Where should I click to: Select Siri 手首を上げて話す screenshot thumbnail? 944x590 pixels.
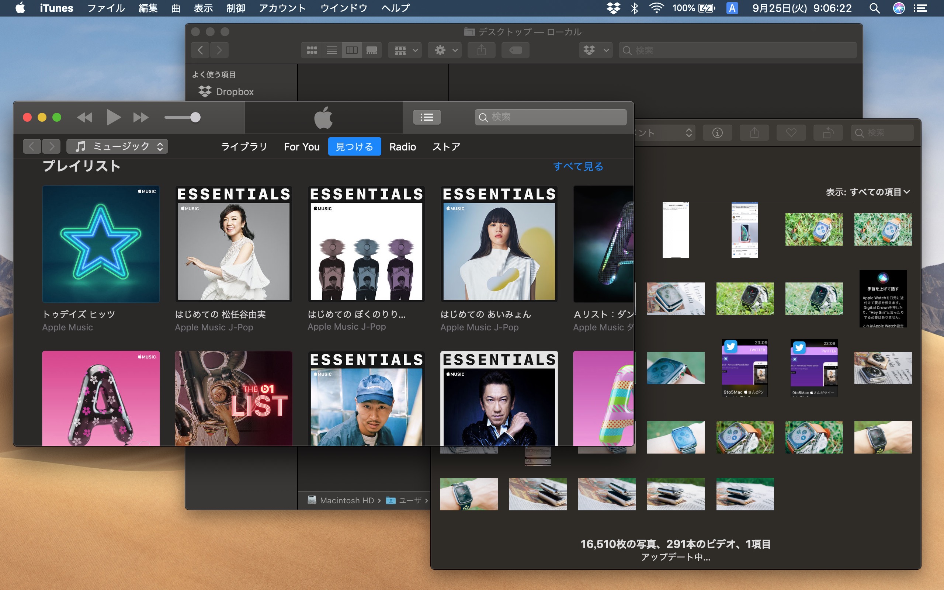coord(883,299)
